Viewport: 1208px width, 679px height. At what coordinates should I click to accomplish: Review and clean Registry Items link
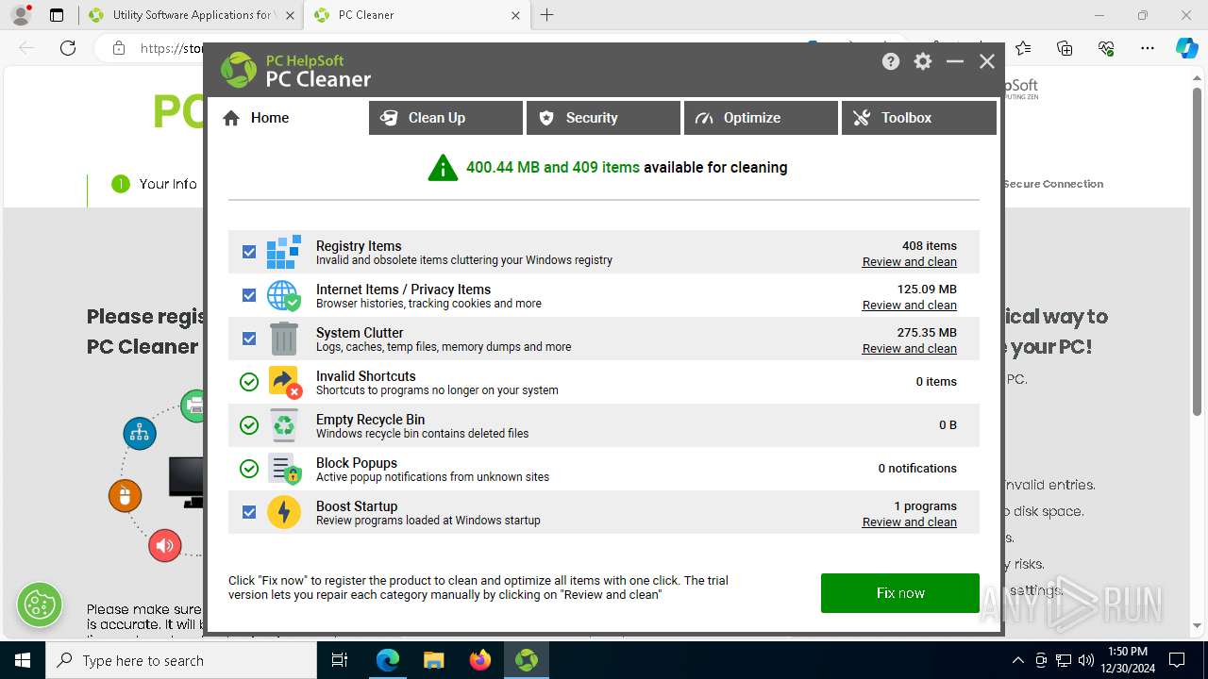click(909, 262)
